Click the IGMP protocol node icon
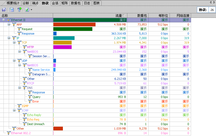This screenshot has height=136, width=216. pos(19,106)
